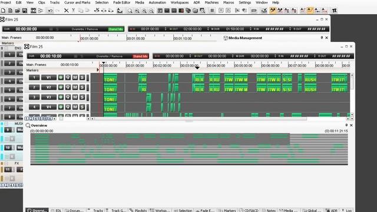Click the black playhead marker near 00:03:00:00
Image resolution: width=377 pixels, height=212 pixels.
[x=197, y=68]
